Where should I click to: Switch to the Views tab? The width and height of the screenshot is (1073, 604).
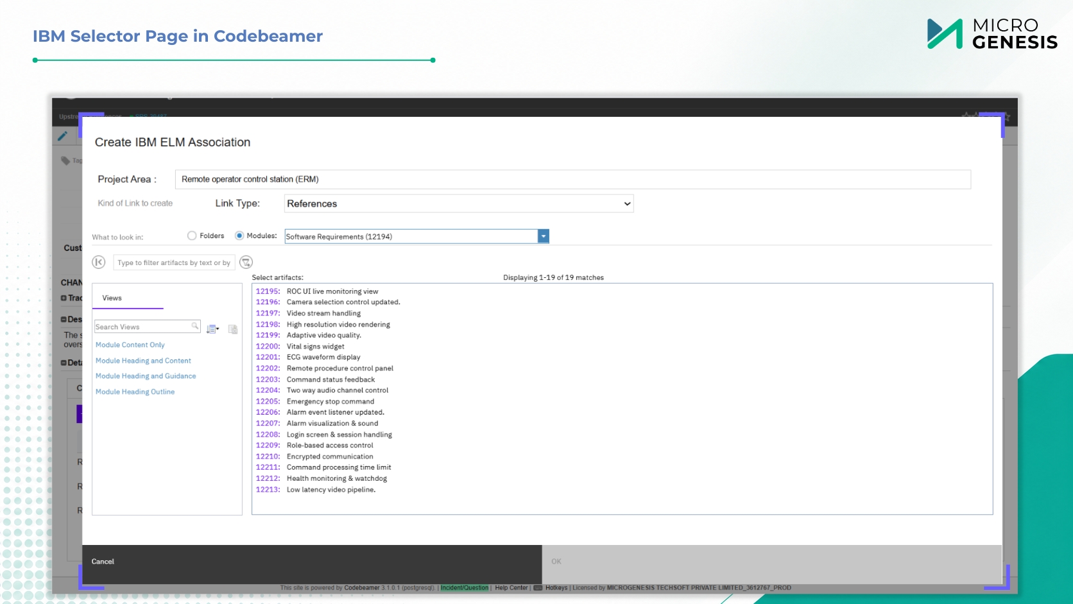[x=112, y=298]
